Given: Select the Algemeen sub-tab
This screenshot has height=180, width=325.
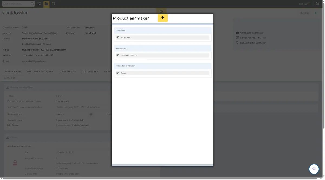Looking at the screenshot, I should coord(10,78).
